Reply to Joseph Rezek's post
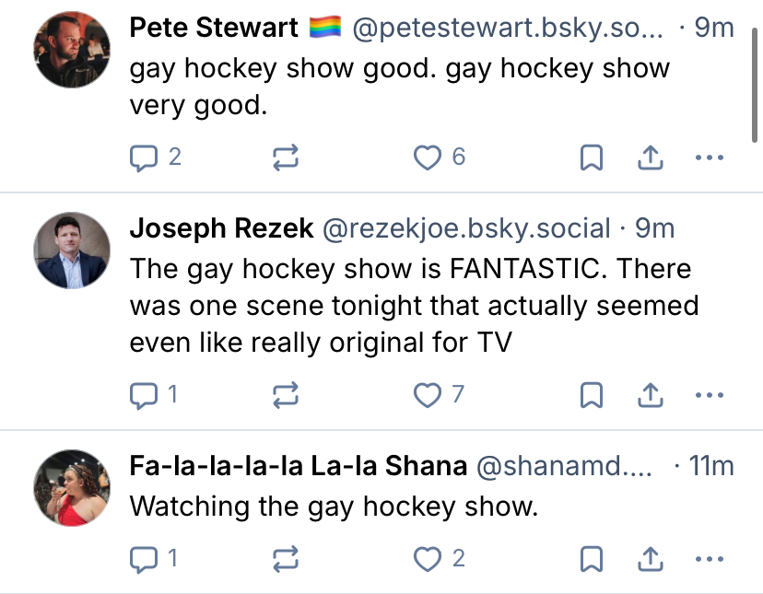 point(144,396)
